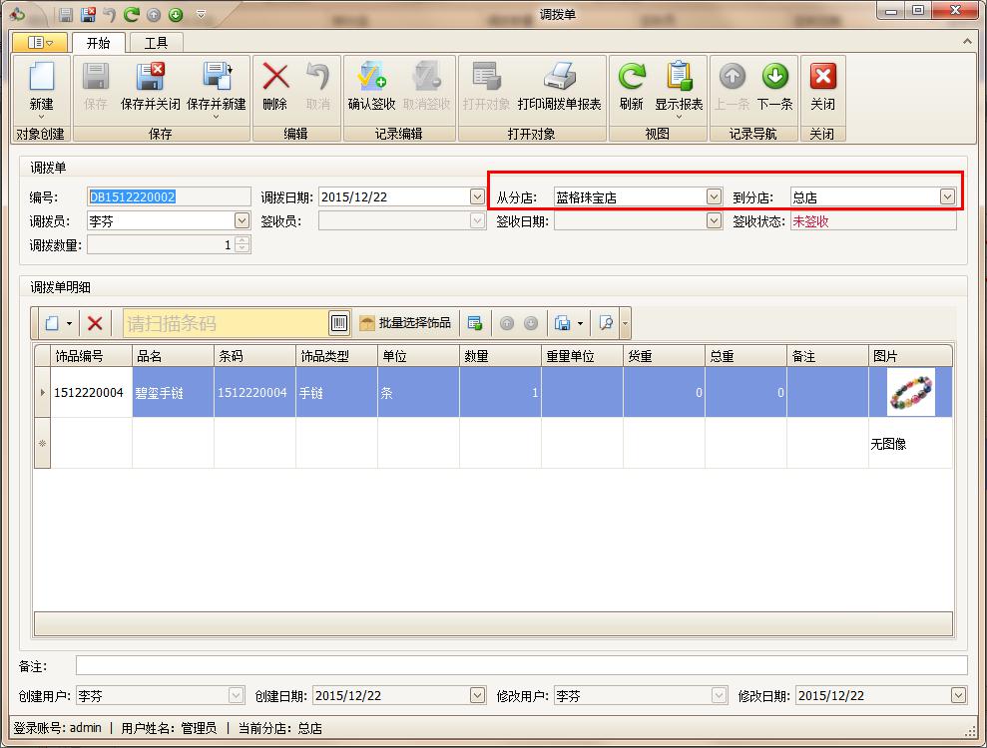Viewport: 987px width, 748px height.
Task: Click the 品名 column header
Action: click(173, 356)
